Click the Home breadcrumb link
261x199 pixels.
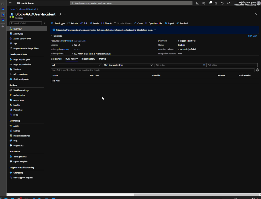13,9
